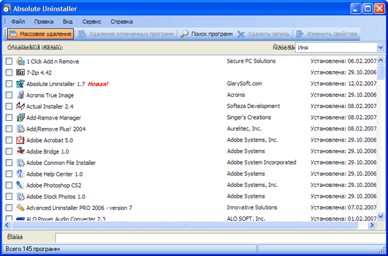This screenshot has height=256, width=388.
Task: Select publisher Aurelitec, Inc.
Action: 244,129
